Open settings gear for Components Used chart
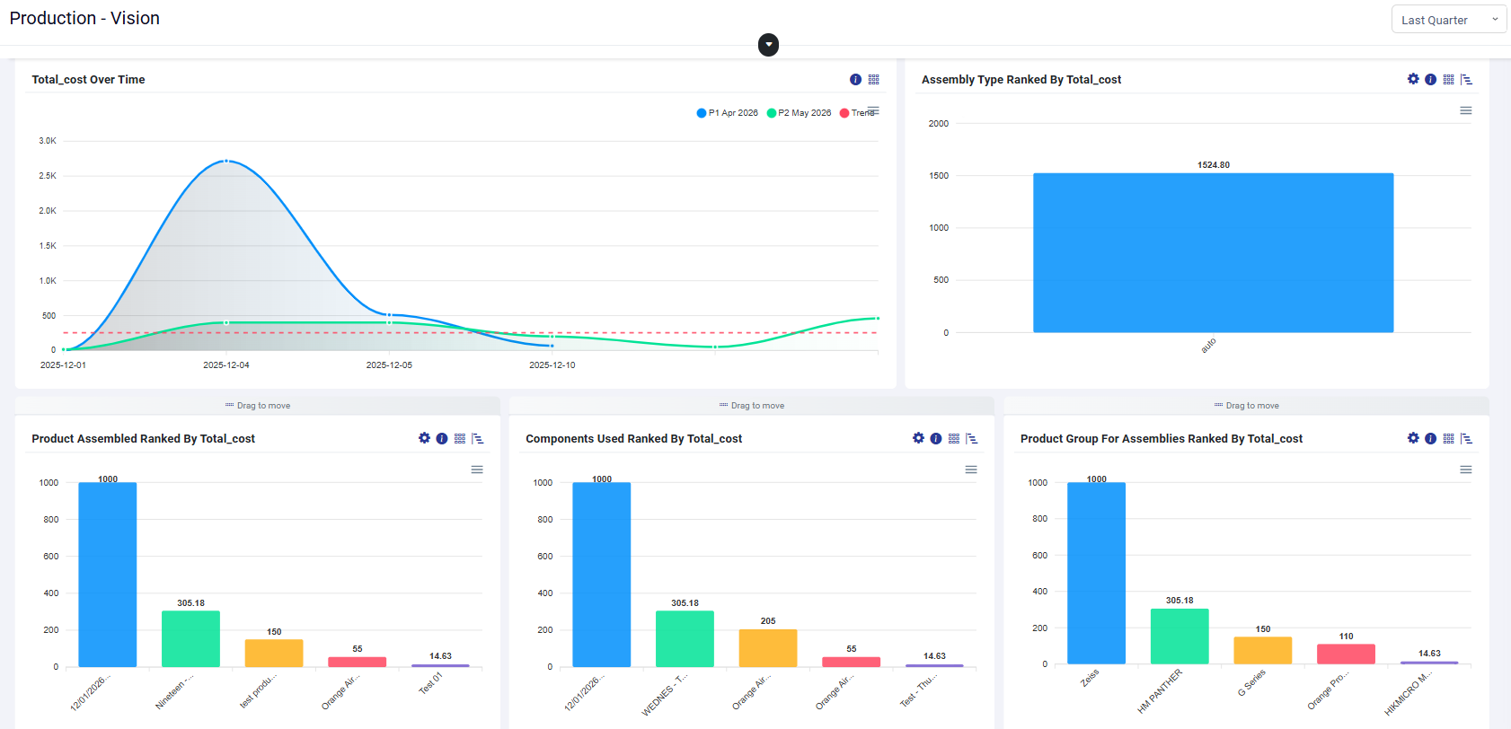Image resolution: width=1511 pixels, height=729 pixels. (x=918, y=438)
